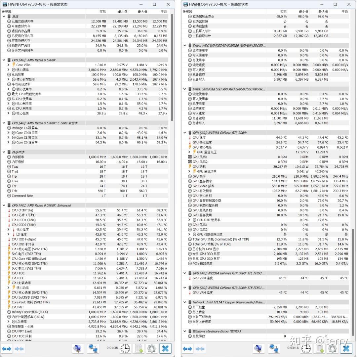Expand the L3 温度 row
The width and height of the screenshot is (357, 357).
pyautogui.click(x=8, y=235)
